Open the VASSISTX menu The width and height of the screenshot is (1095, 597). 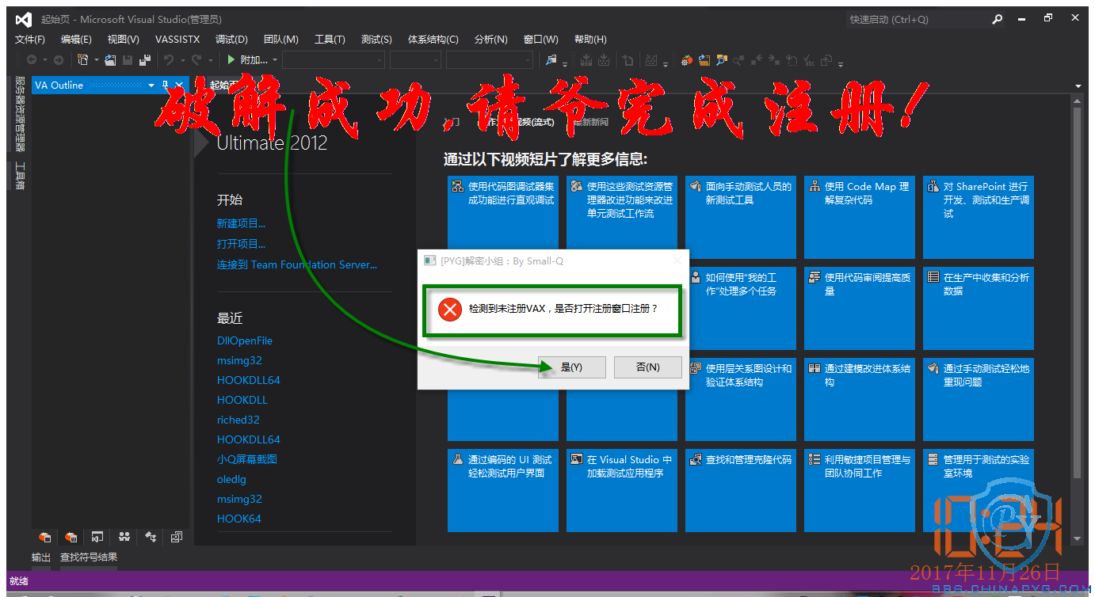(177, 40)
